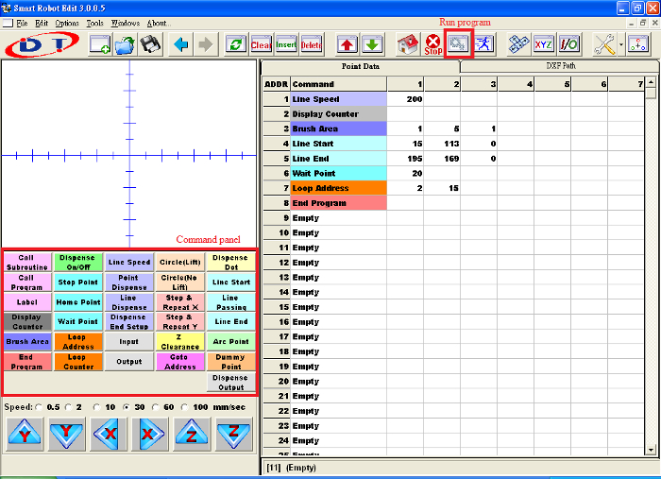Select 0.5 mm/sec speed option
661x479 pixels.
point(39,406)
